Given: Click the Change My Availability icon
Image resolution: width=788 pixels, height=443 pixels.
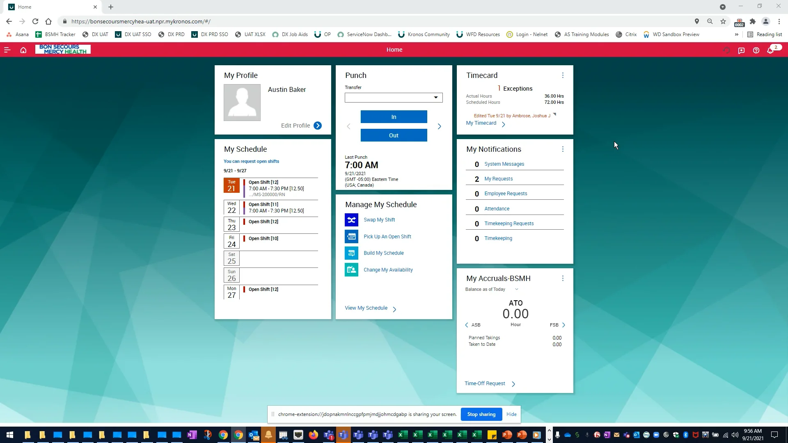Looking at the screenshot, I should 351,270.
